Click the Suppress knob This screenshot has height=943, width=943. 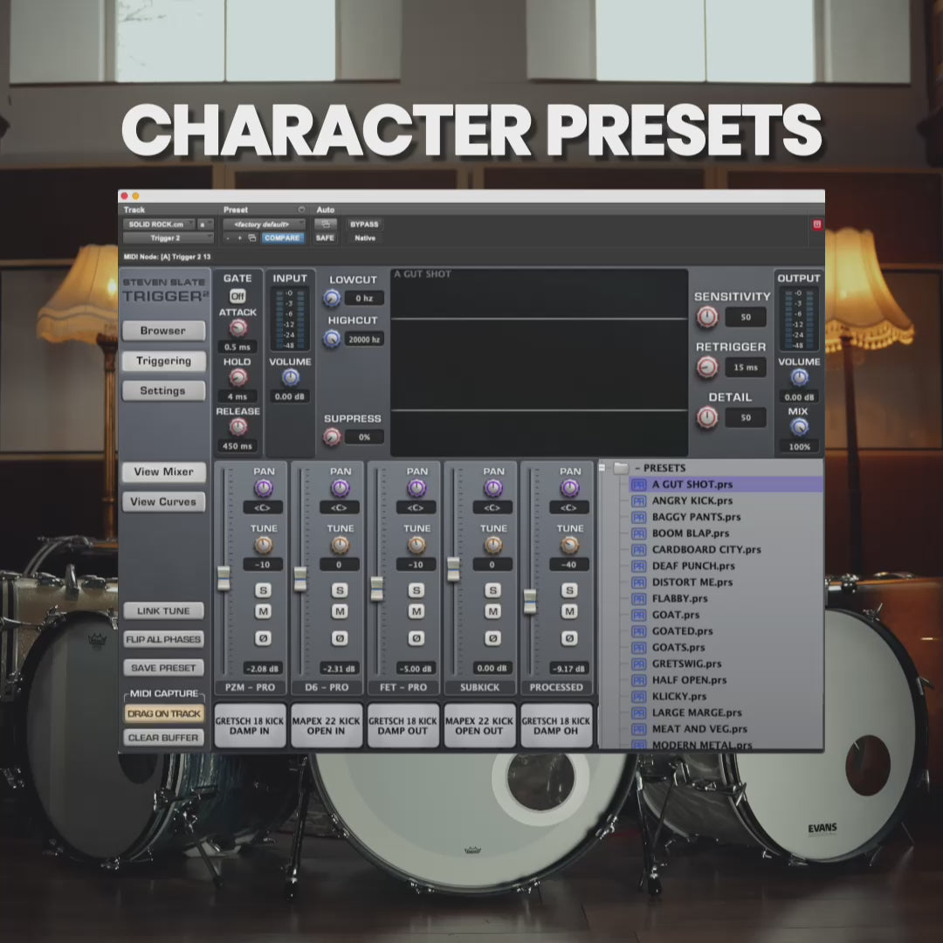pyautogui.click(x=332, y=437)
